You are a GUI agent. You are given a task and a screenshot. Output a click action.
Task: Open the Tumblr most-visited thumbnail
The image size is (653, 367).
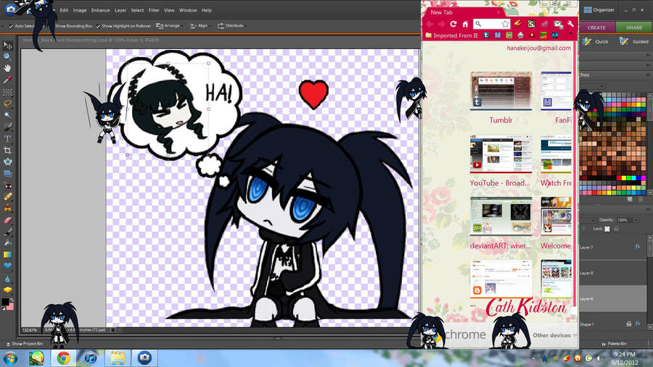coord(501,91)
